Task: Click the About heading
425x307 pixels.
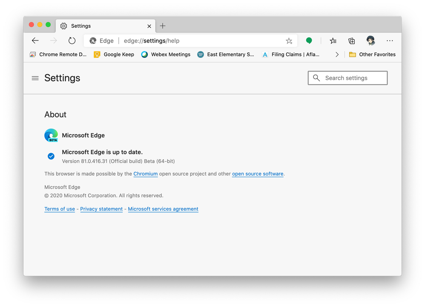Action: tap(55, 115)
